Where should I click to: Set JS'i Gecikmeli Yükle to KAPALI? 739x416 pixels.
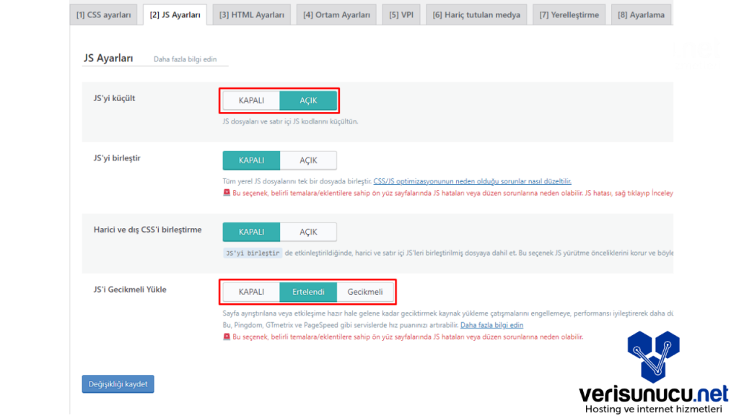point(251,292)
